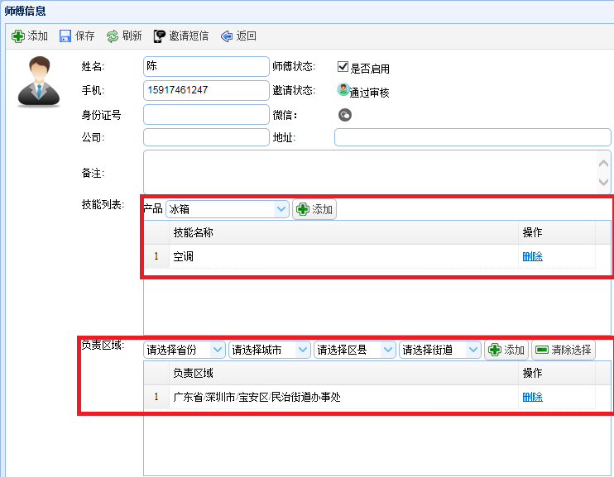This screenshot has width=614, height=477.
Task: Focus the 备注 text area
Action: coord(377,172)
